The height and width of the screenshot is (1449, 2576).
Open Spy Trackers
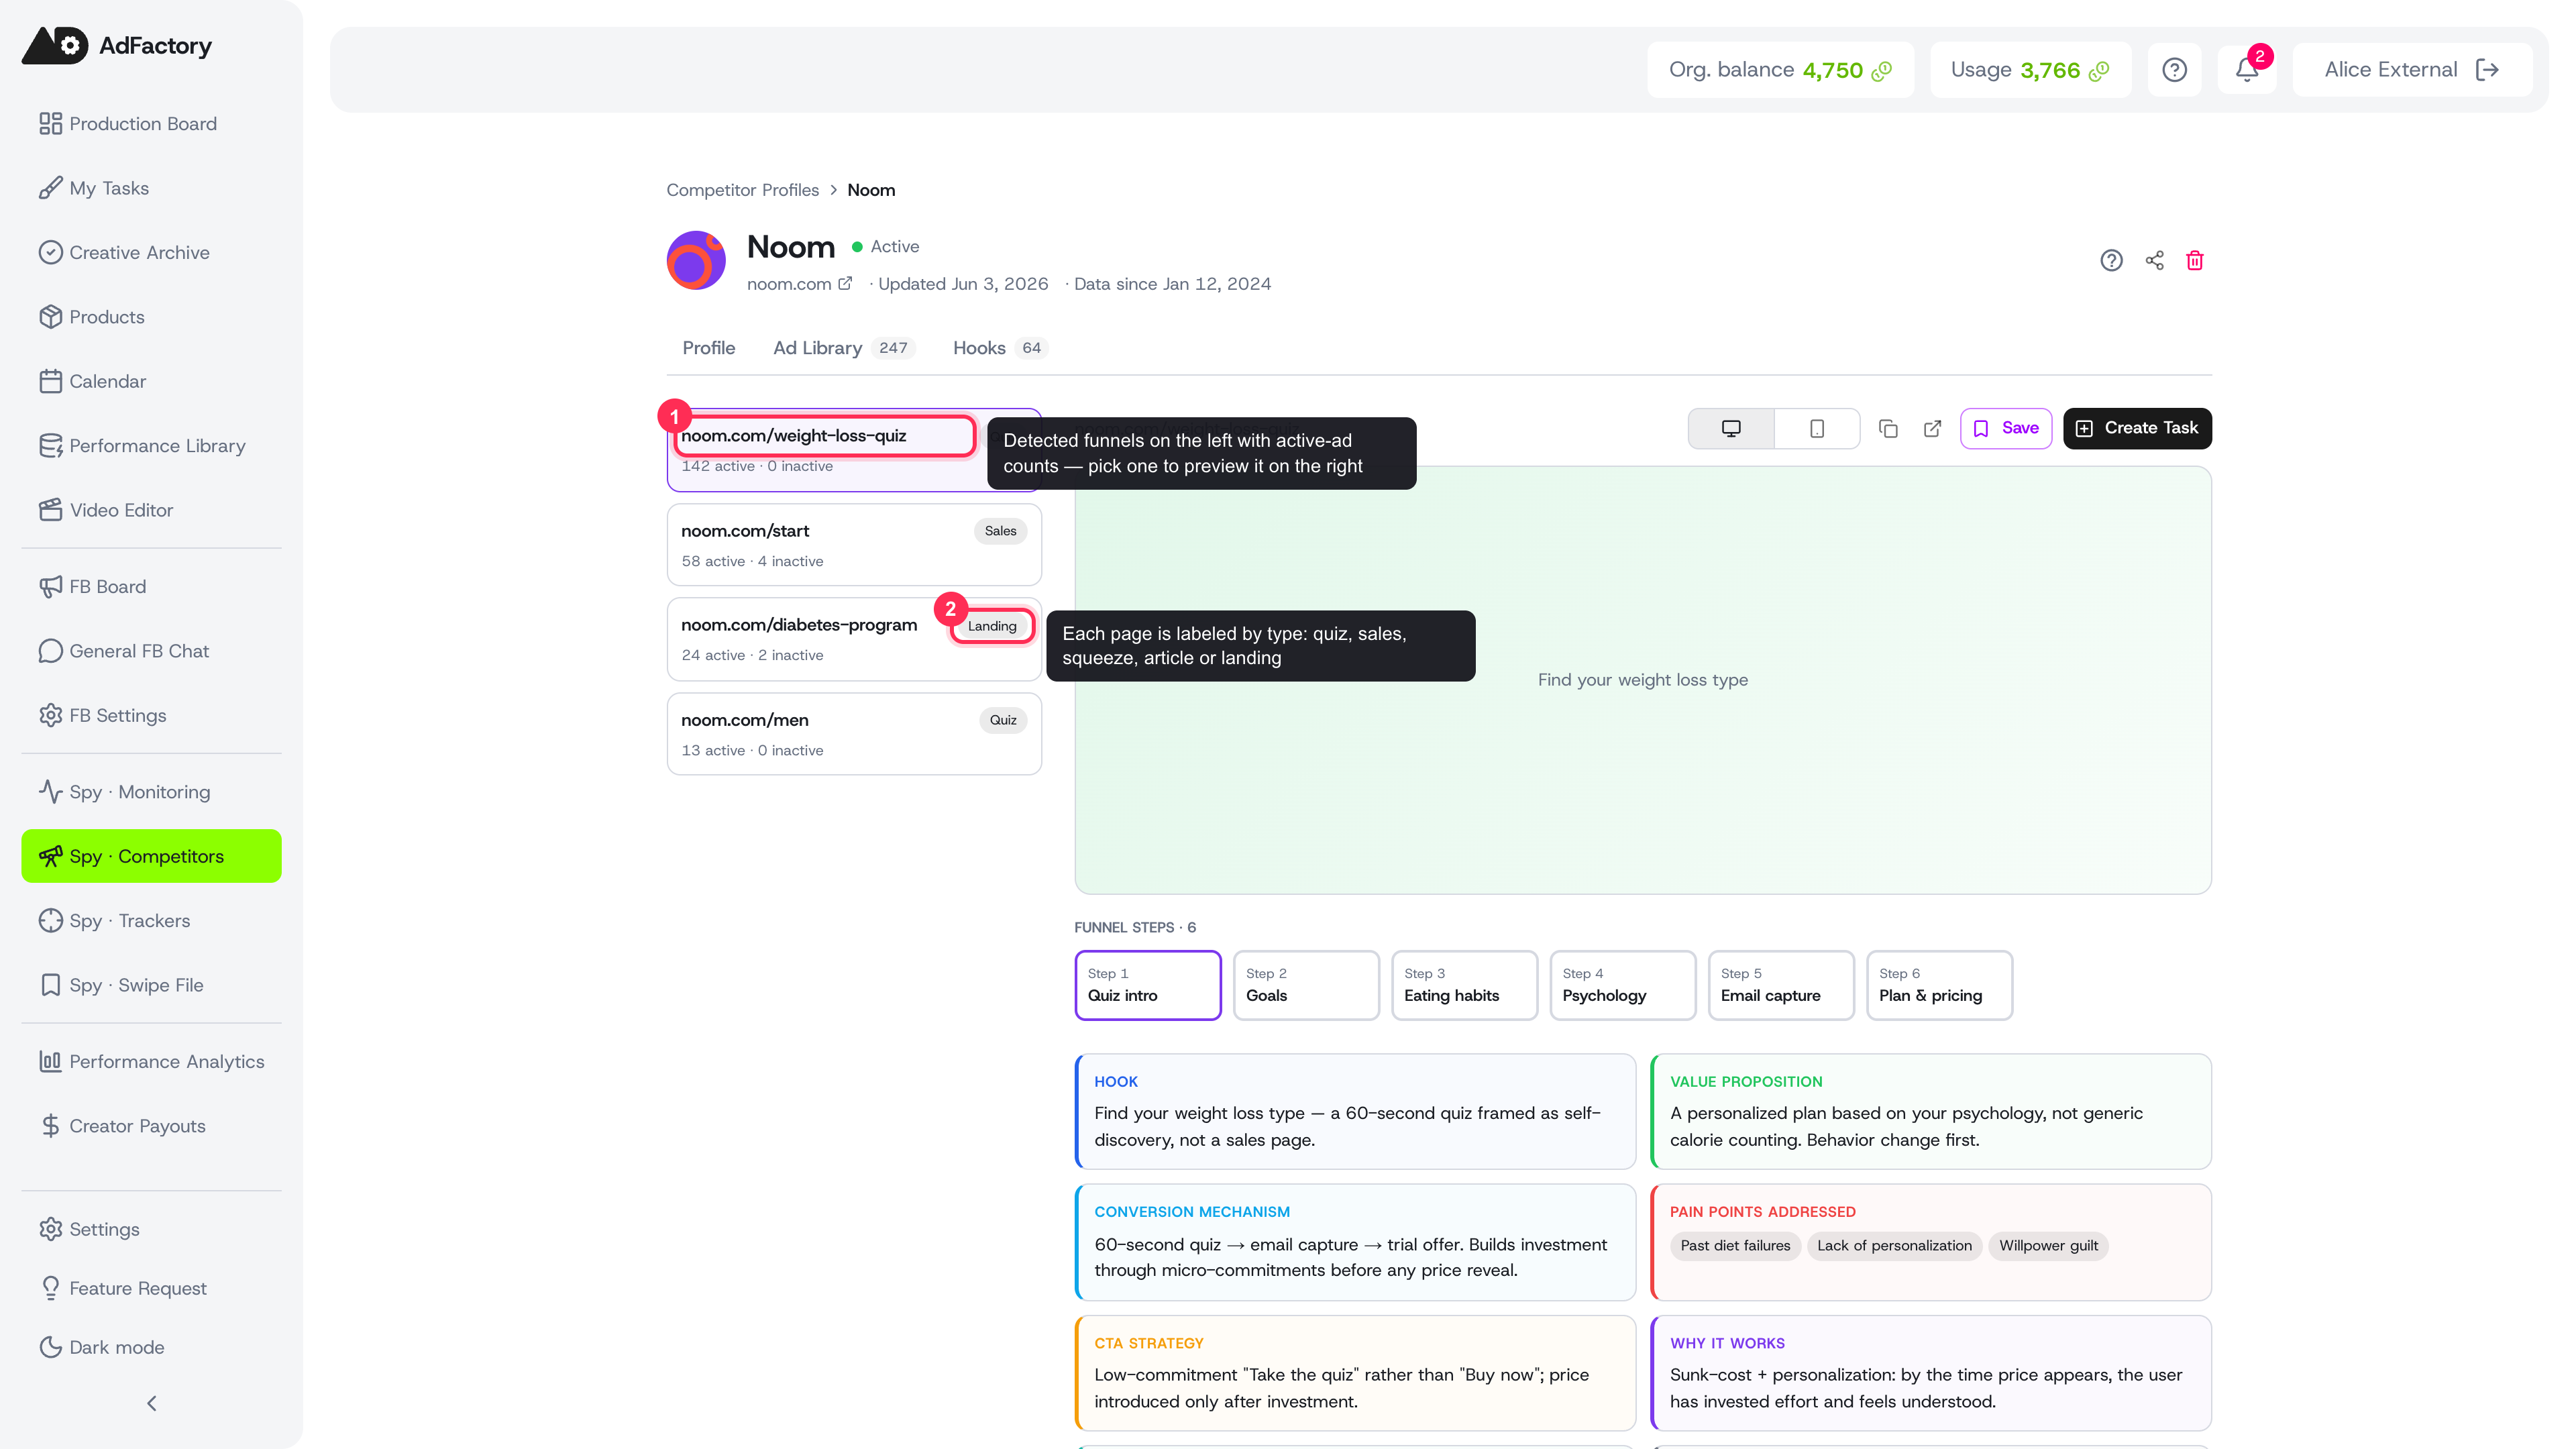click(151, 921)
